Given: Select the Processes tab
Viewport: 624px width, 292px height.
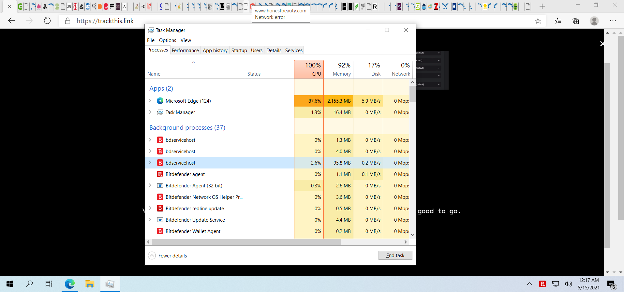Looking at the screenshot, I should (157, 50).
